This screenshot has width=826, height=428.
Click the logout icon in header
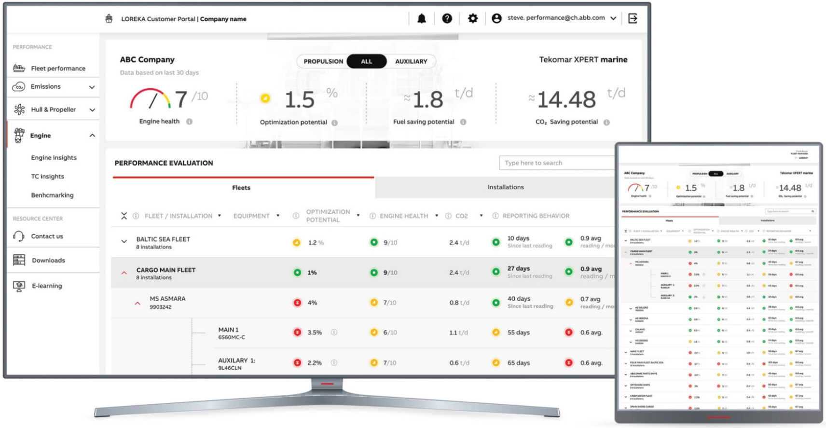point(633,19)
